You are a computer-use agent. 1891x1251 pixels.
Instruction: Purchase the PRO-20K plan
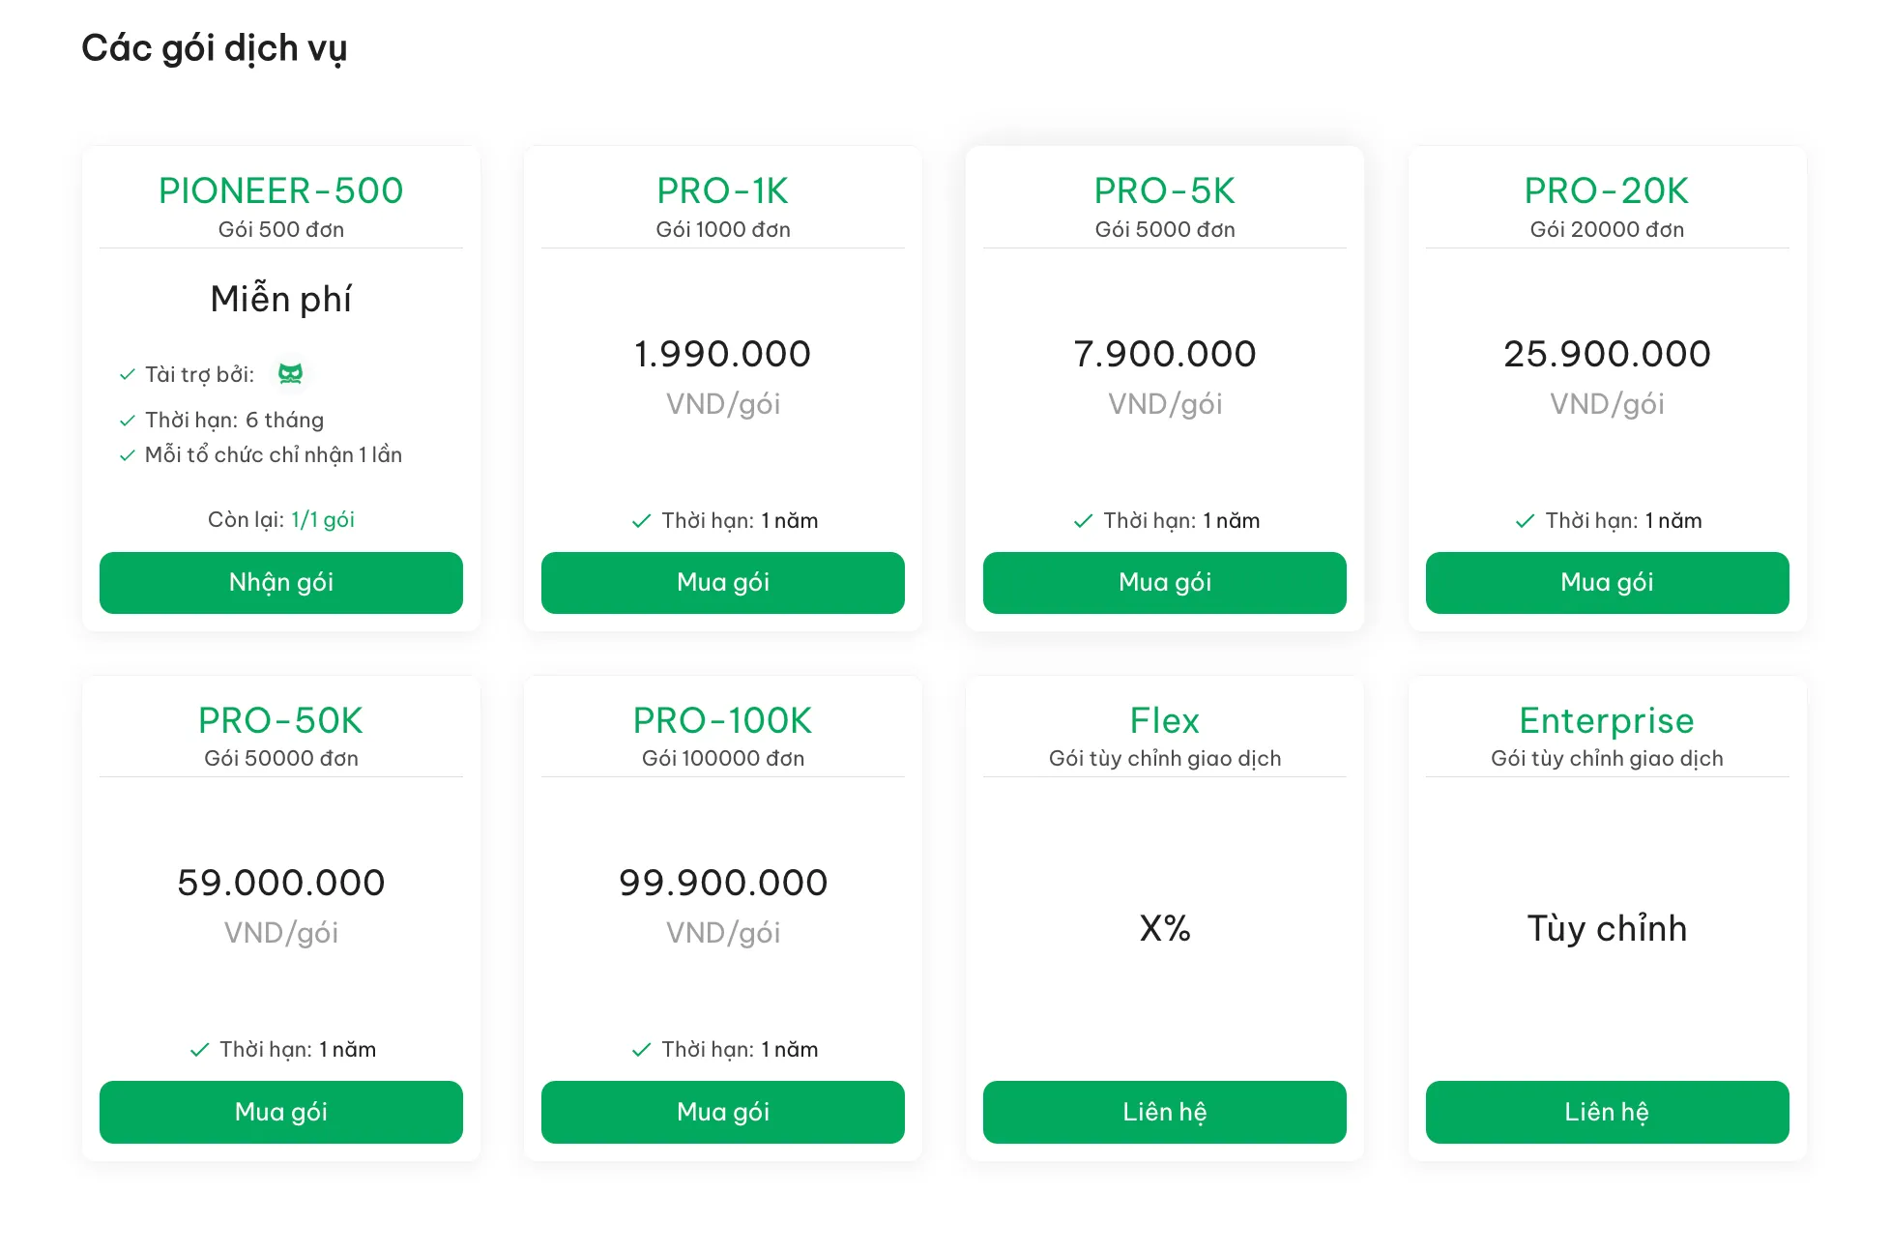(1606, 583)
